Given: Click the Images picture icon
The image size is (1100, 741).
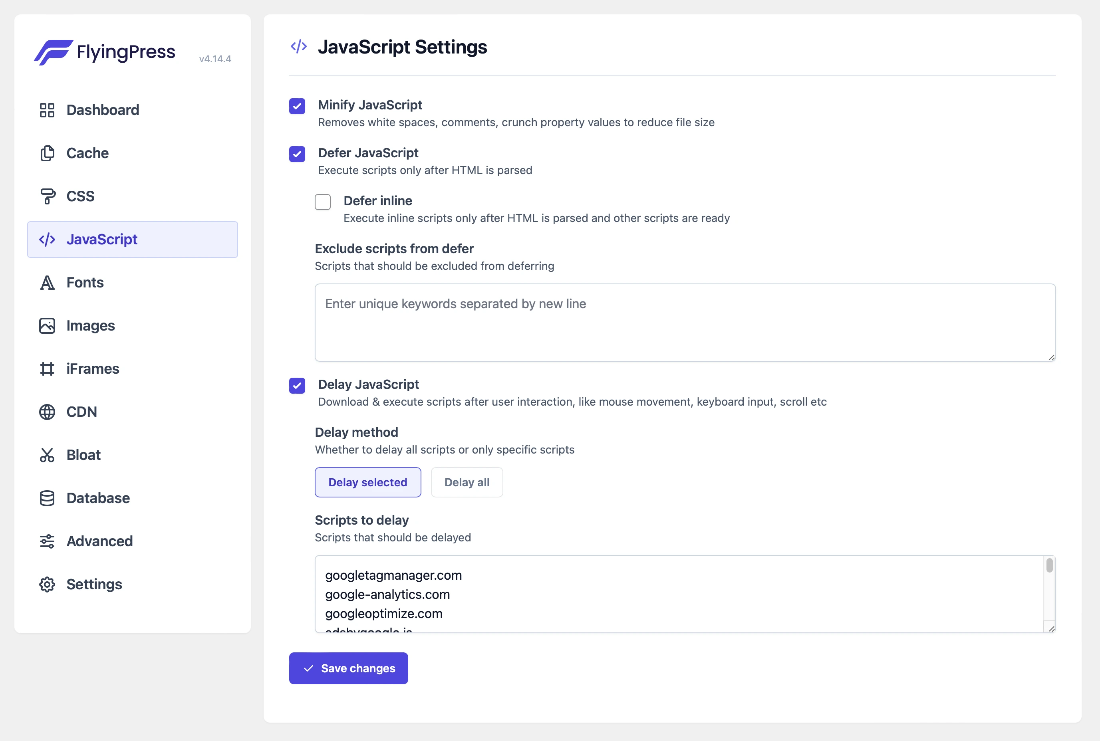Looking at the screenshot, I should pos(47,325).
